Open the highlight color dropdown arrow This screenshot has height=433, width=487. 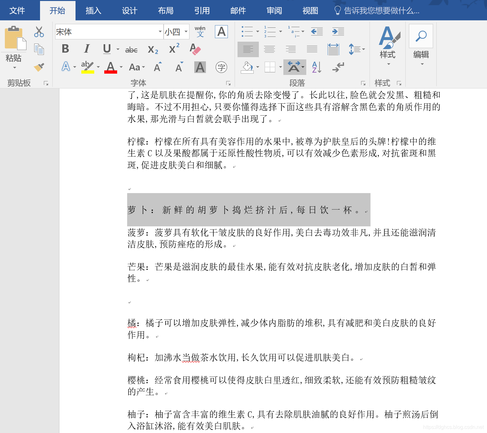[98, 67]
